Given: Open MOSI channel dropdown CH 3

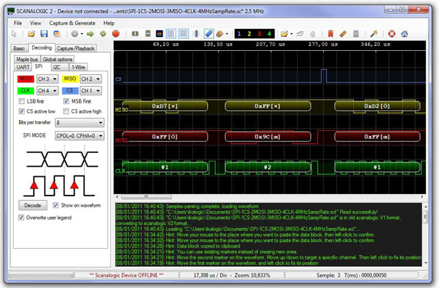Looking at the screenshot, I should pyautogui.click(x=47, y=79).
